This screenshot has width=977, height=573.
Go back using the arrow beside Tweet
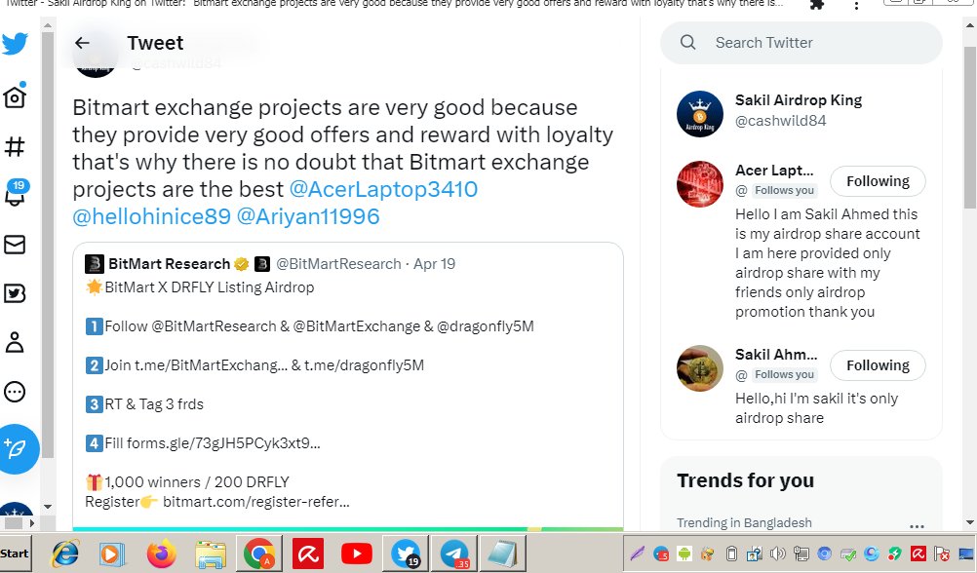(x=82, y=42)
